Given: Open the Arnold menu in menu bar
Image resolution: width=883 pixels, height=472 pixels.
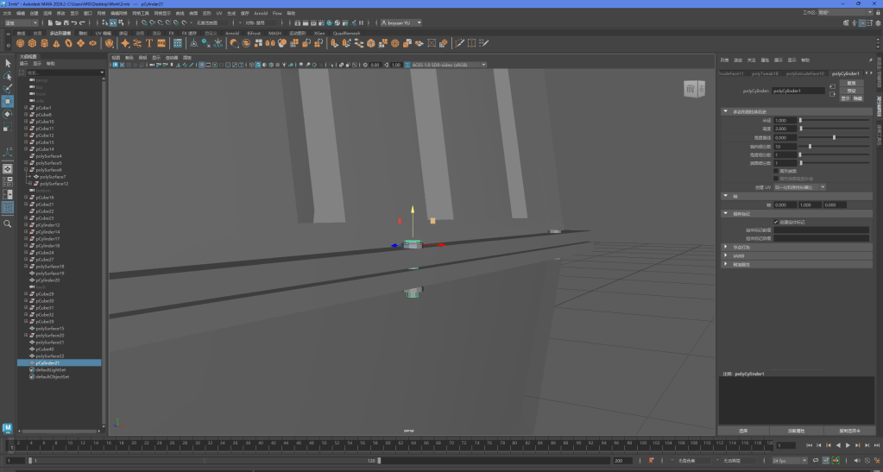Looking at the screenshot, I should tap(260, 14).
